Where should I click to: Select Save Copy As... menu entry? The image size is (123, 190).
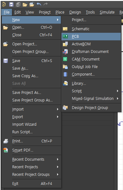tap(31, 76)
